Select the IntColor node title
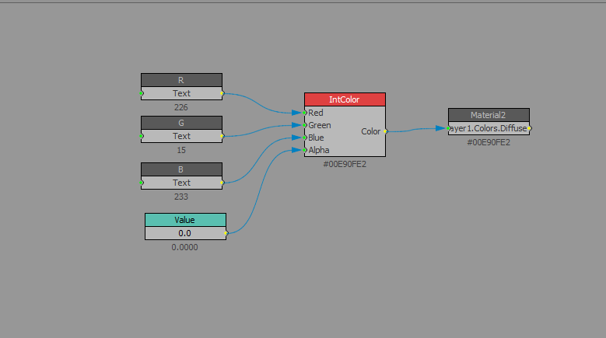The width and height of the screenshot is (606, 338). [x=345, y=99]
